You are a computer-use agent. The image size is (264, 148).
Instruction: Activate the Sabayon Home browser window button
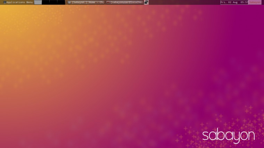[86, 2]
